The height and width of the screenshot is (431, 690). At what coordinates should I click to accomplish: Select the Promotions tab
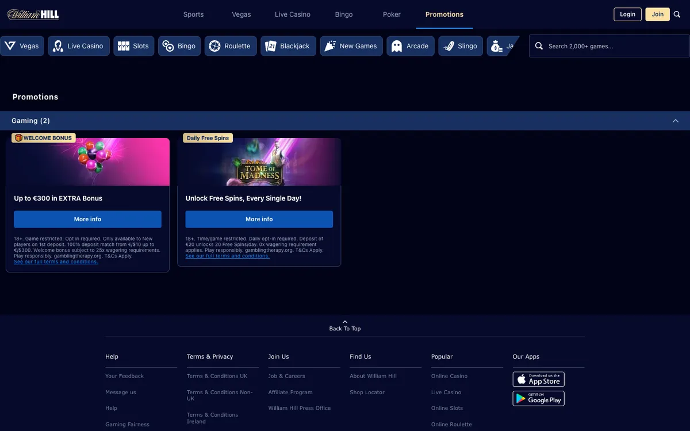444,14
